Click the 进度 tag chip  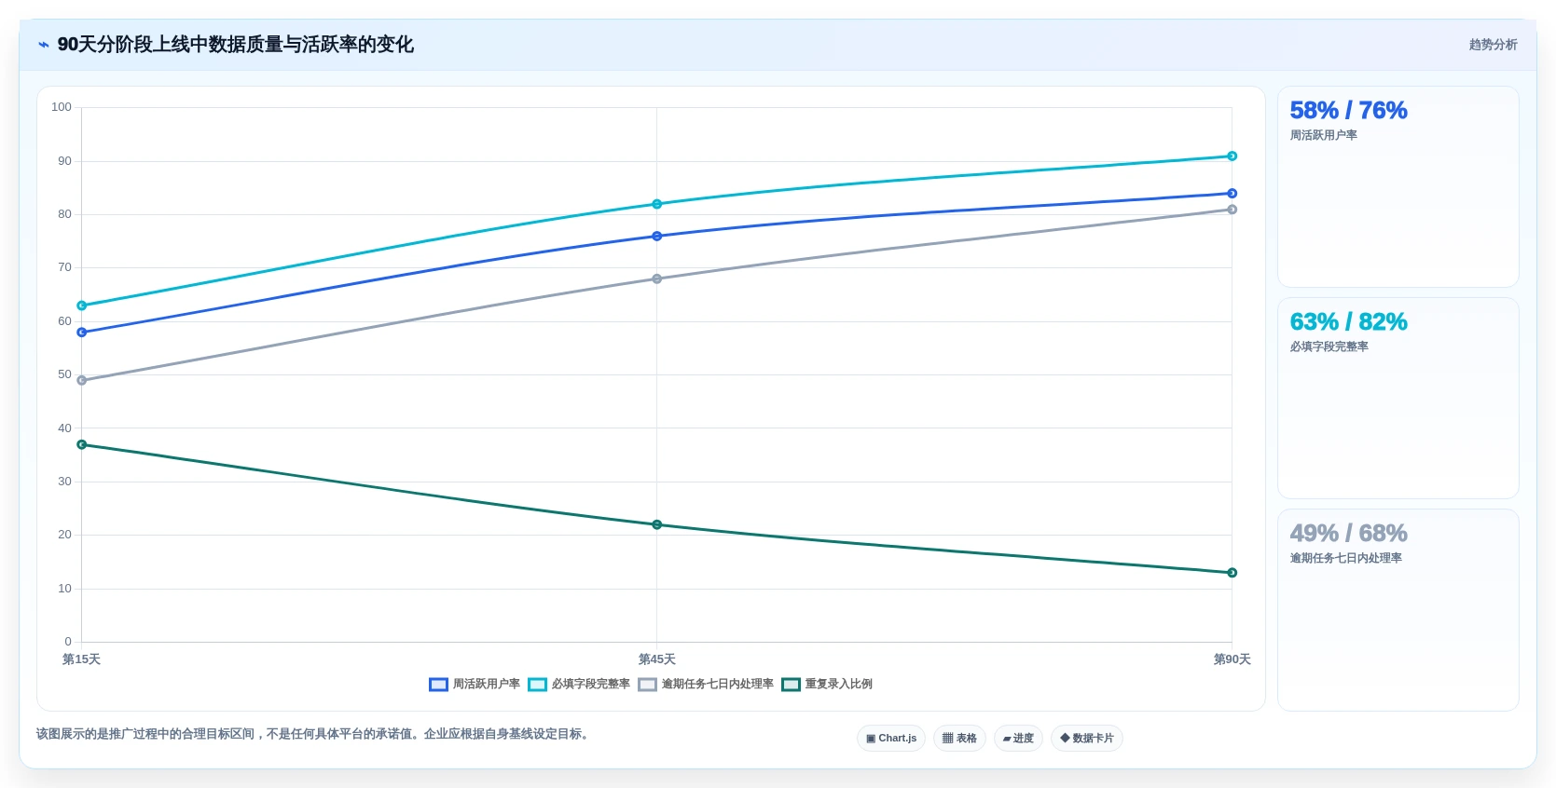pyautogui.click(x=1018, y=739)
